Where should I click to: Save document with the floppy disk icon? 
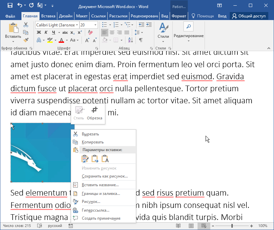[x=10, y=5]
